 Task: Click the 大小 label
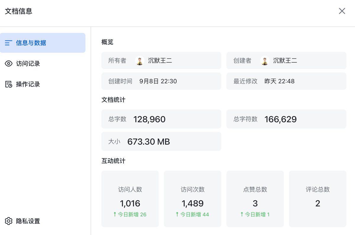[x=114, y=141]
